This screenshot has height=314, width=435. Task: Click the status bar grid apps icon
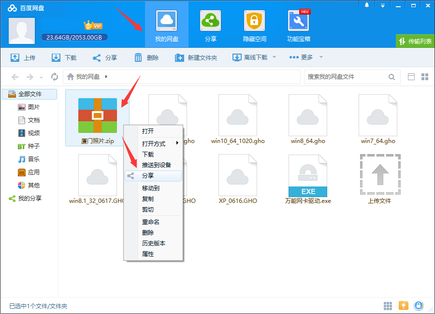(388, 306)
